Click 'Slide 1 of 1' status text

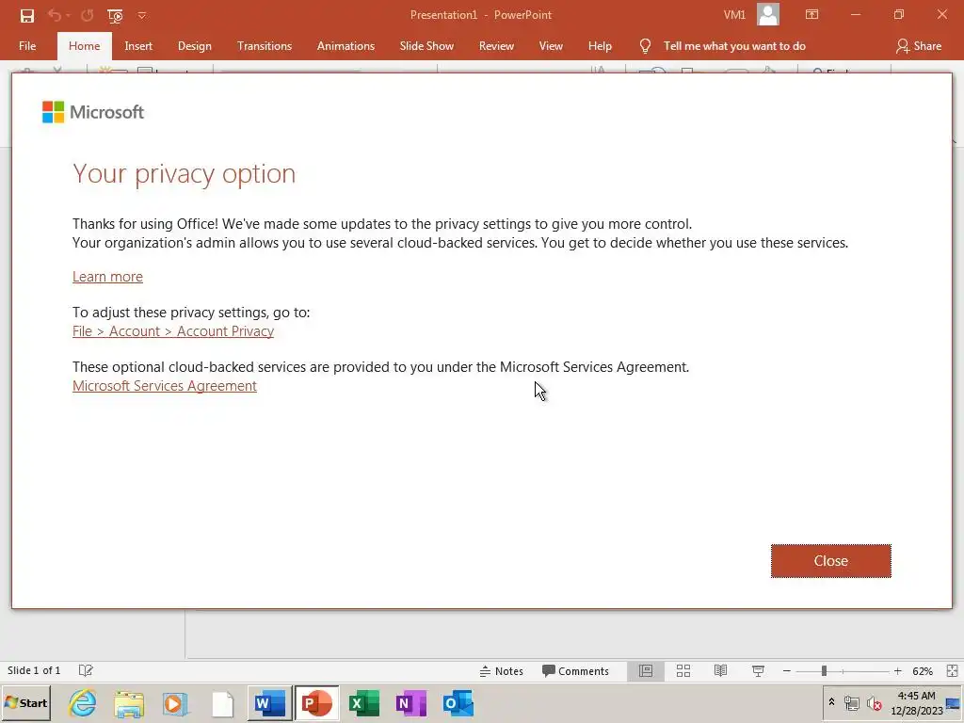point(34,670)
